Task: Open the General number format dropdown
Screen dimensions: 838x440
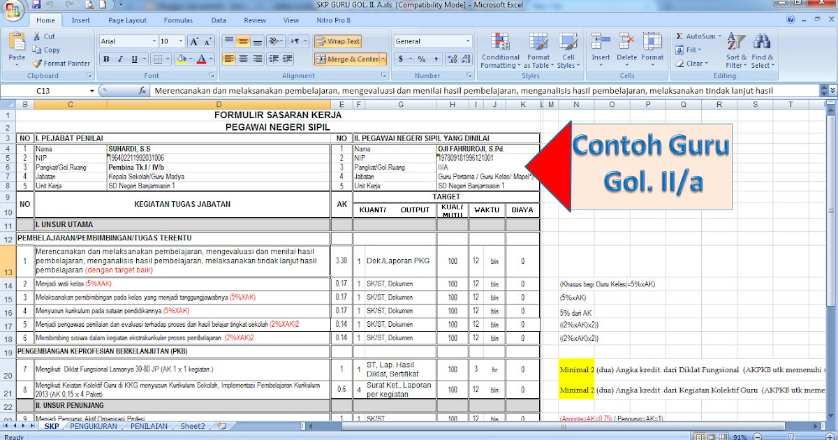Action: coord(468,41)
